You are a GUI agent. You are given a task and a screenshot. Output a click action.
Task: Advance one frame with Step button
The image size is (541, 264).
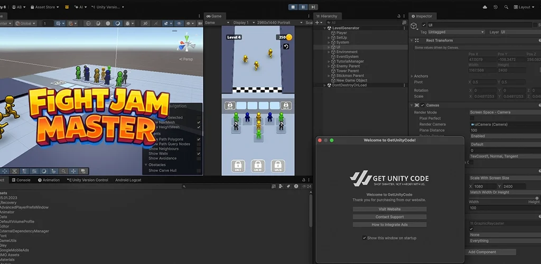click(x=313, y=7)
